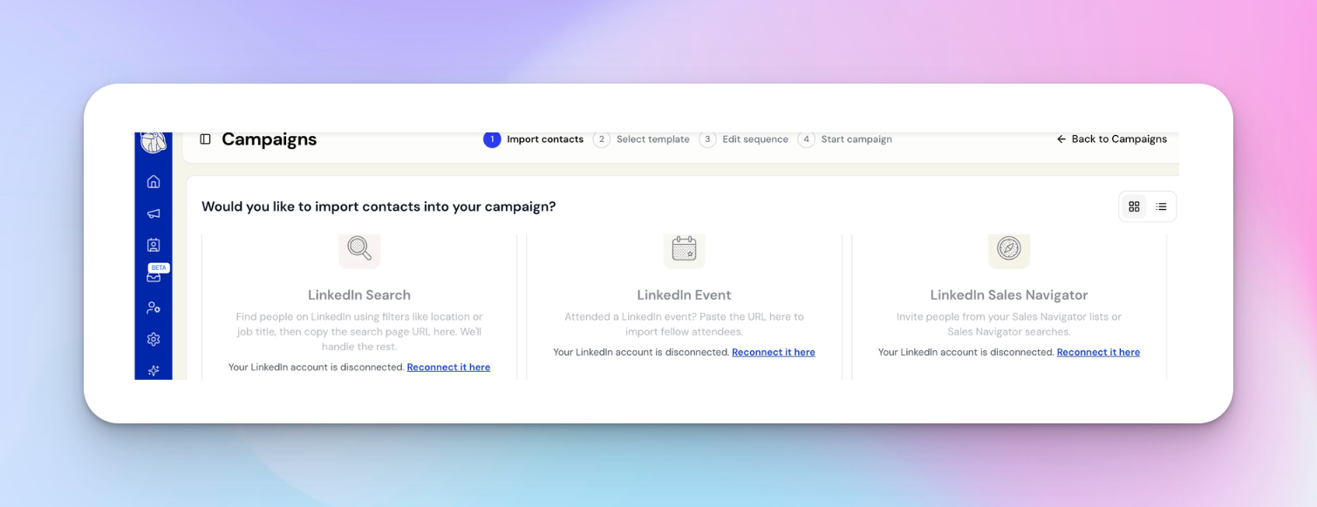Select the LinkedIn Search card title
The width and height of the screenshot is (1317, 507).
tap(359, 295)
